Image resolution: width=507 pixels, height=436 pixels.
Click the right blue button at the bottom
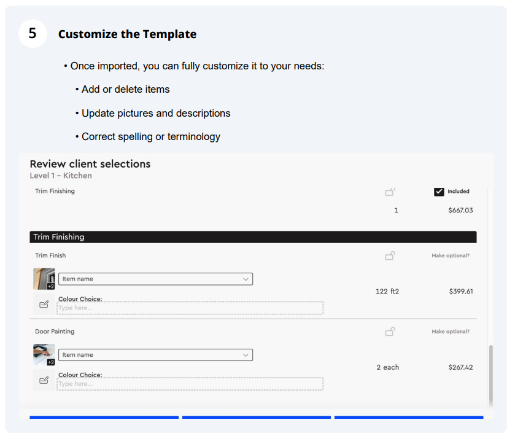tap(409, 417)
